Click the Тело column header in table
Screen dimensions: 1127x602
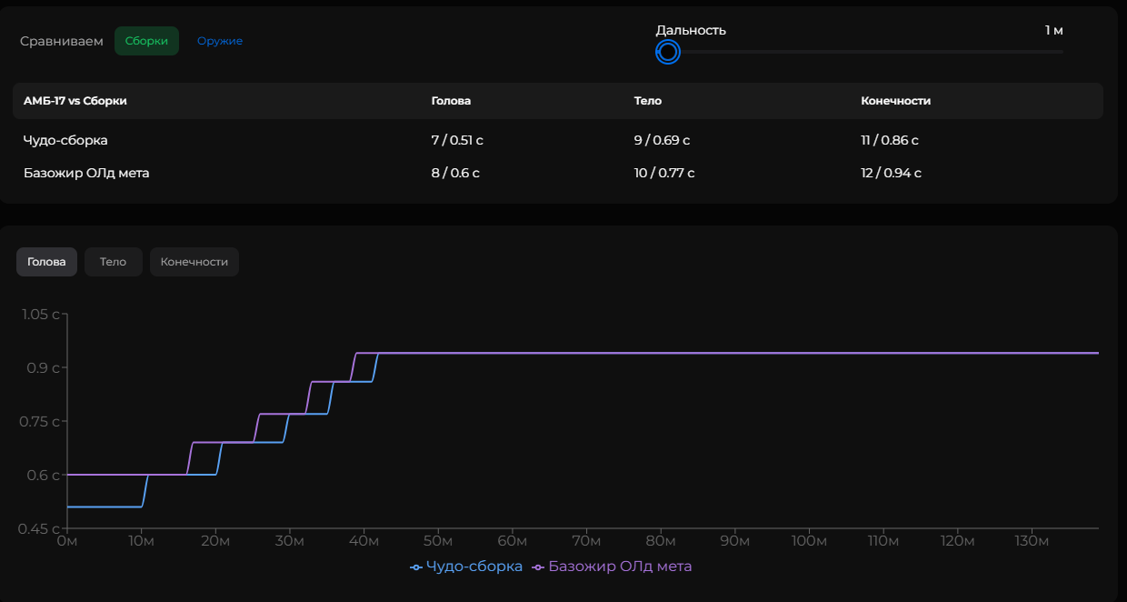click(647, 101)
